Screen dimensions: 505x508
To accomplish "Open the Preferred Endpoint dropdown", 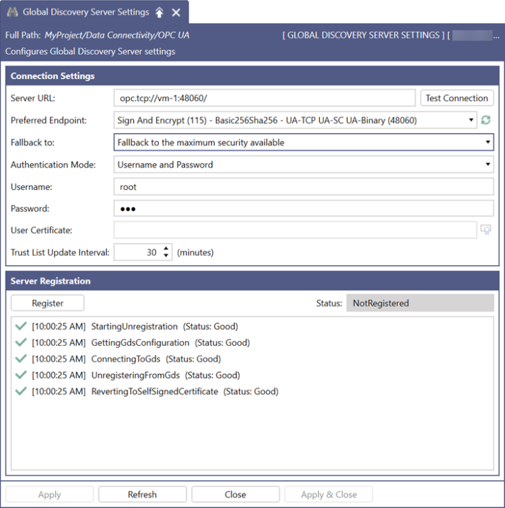I will click(x=471, y=121).
